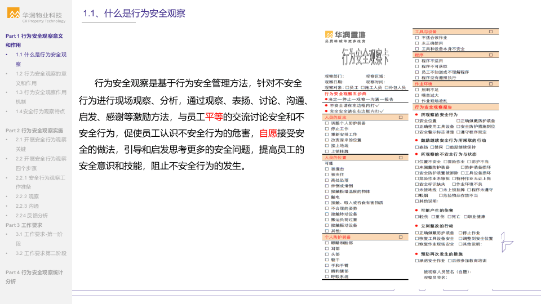
Task: Click the purple arrow shape beside the card
Action: pos(507,242)
